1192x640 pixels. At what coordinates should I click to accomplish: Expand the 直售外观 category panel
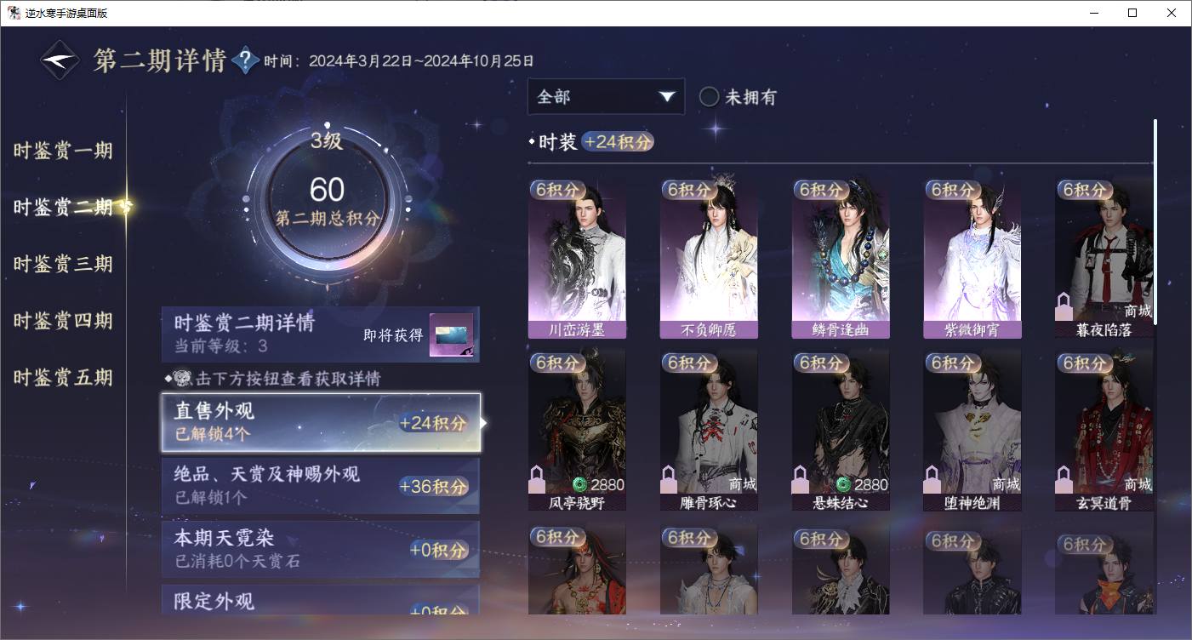321,422
